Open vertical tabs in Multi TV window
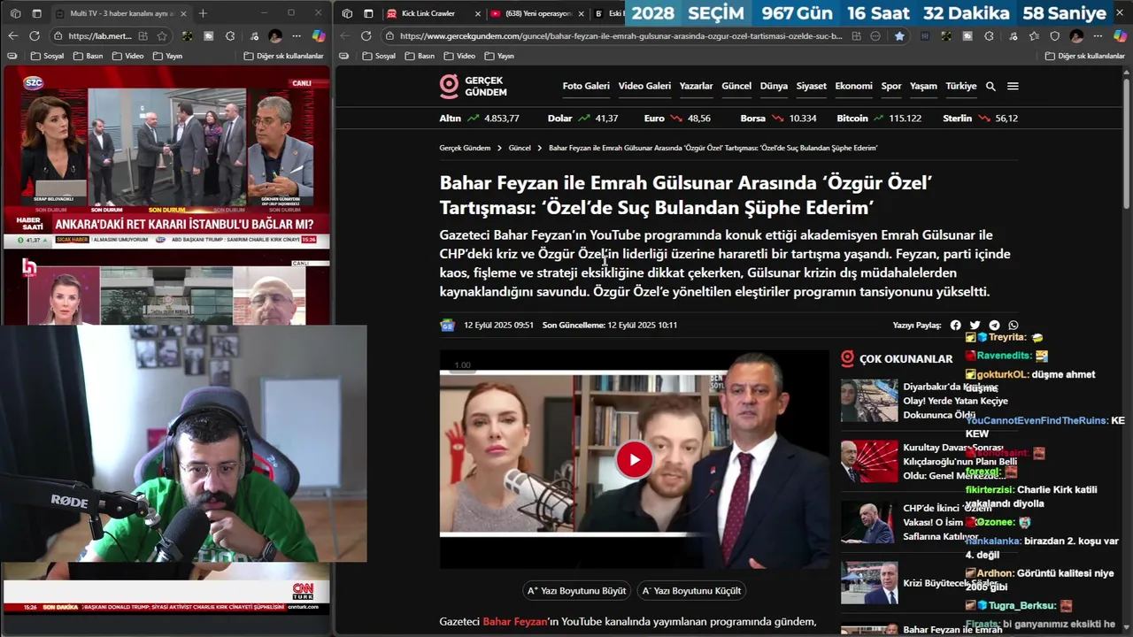 (x=36, y=13)
